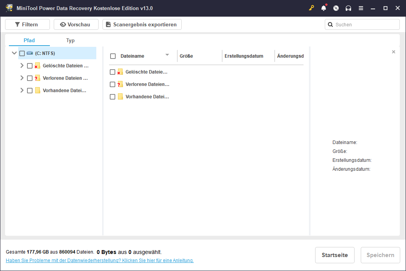Click the magnifier icon in search box
This screenshot has height=271, width=406.
coord(330,25)
